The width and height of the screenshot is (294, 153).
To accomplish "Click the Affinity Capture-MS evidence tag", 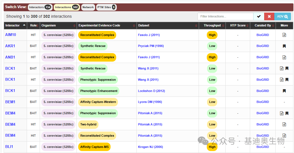I will pyautogui.click(x=95, y=147).
